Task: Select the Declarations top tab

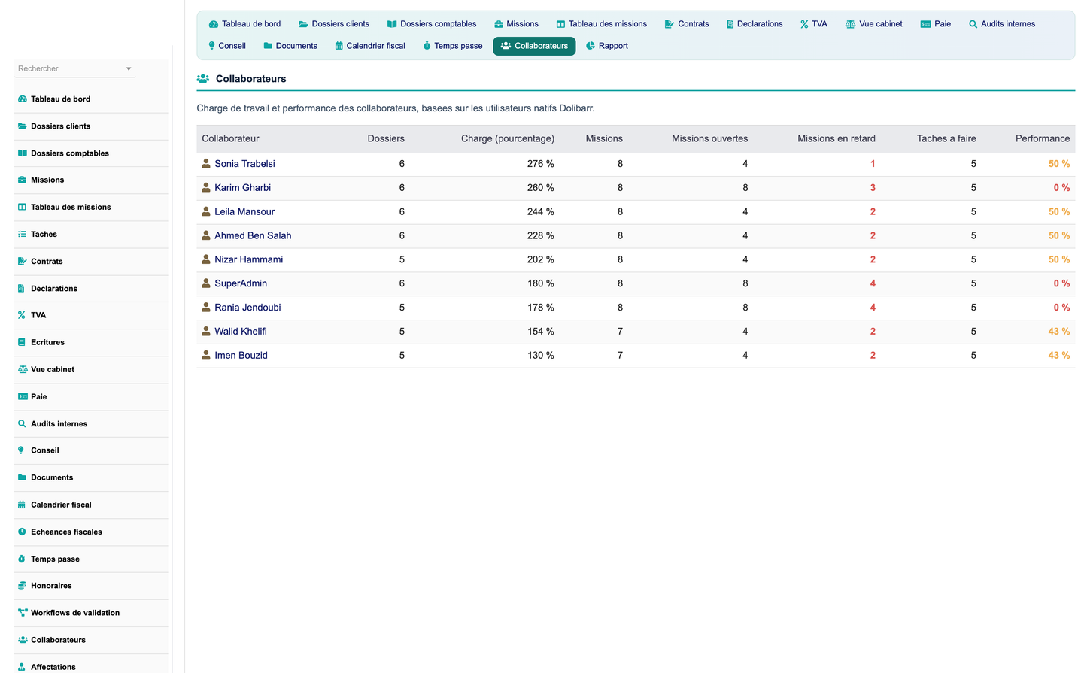Action: pyautogui.click(x=755, y=24)
